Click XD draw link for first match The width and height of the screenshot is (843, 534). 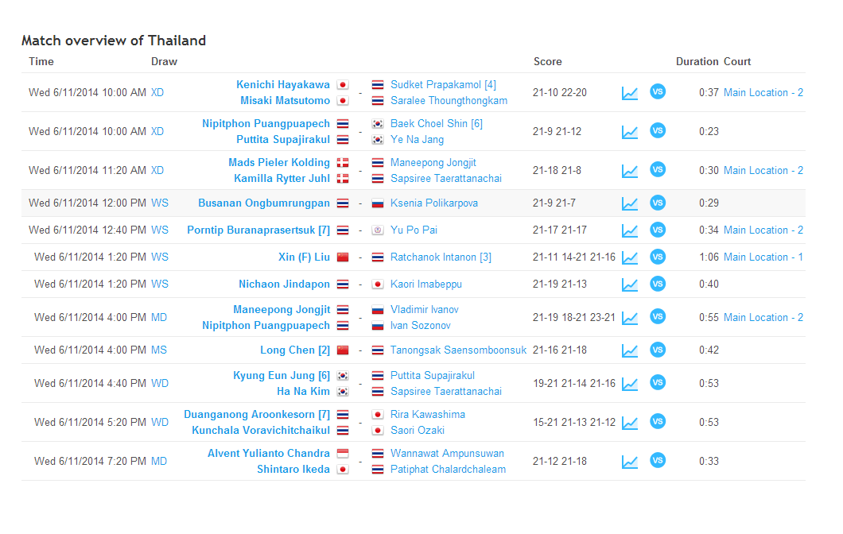[157, 93]
